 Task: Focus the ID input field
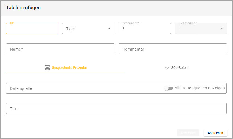(x=32, y=29)
